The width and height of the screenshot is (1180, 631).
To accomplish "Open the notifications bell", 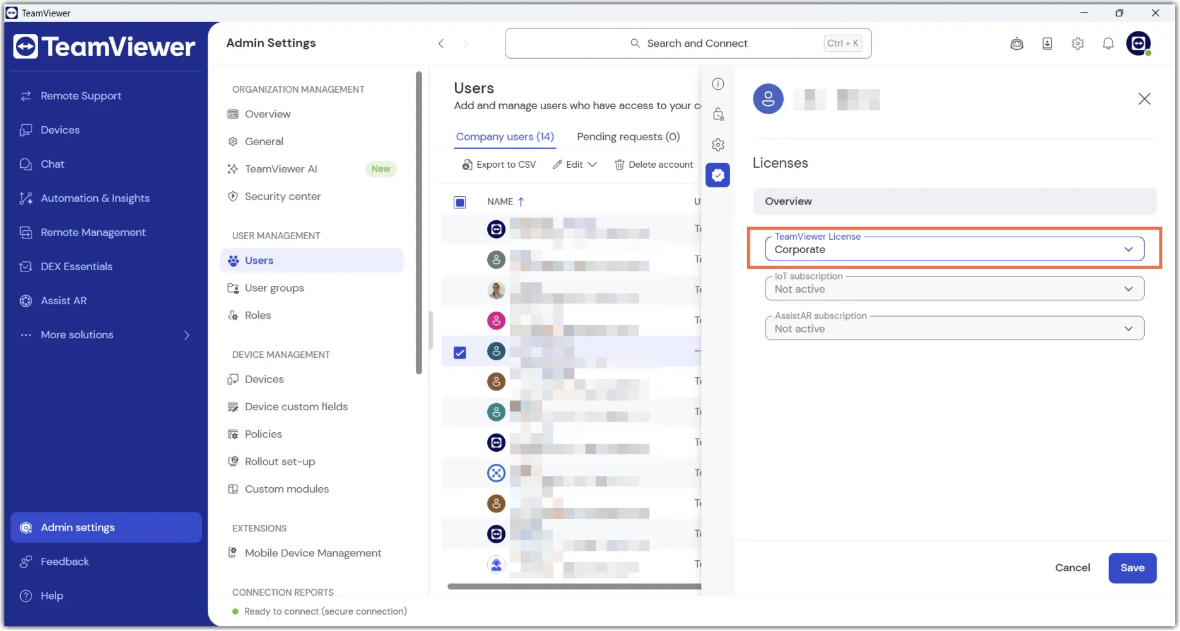I will [1108, 44].
